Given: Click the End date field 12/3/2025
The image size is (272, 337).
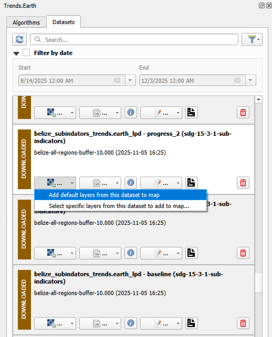Looking at the screenshot, I should point(192,80).
